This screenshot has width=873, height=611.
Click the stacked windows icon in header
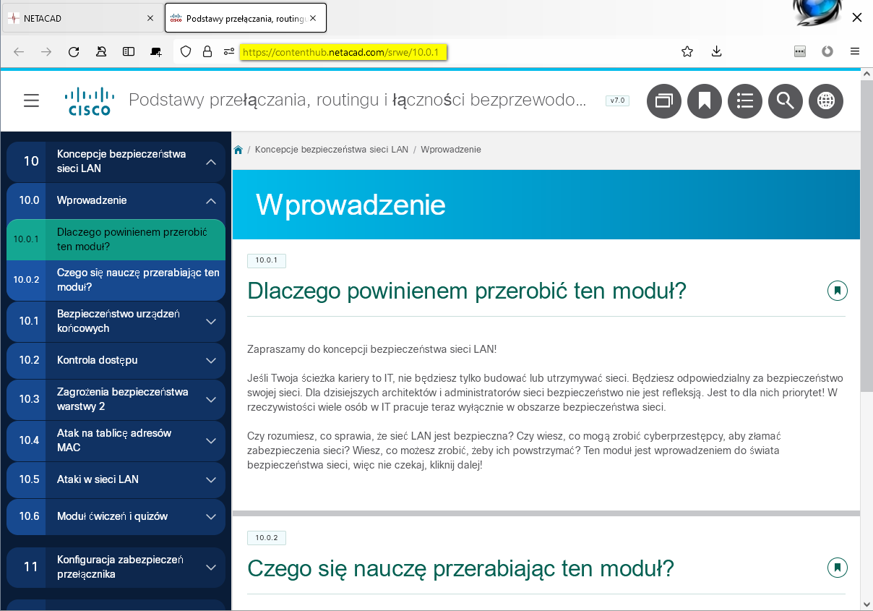pos(664,101)
